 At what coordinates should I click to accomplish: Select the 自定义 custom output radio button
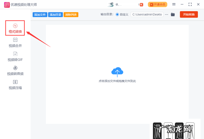tap(117, 14)
